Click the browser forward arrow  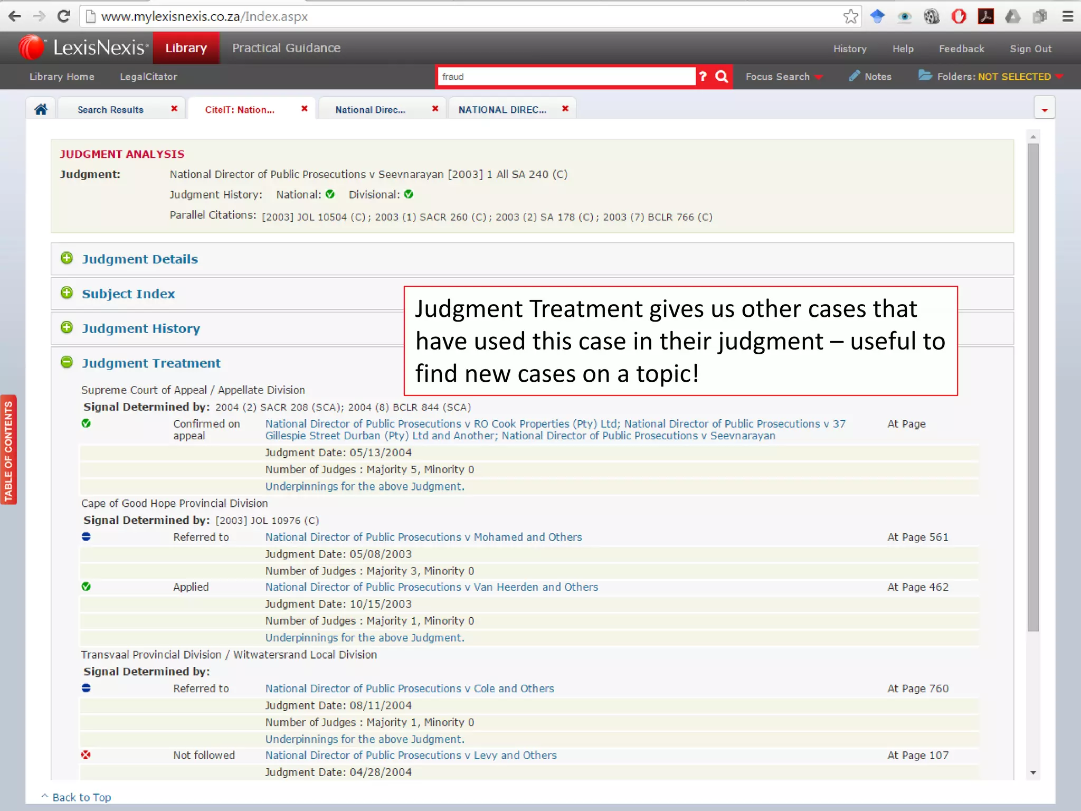tap(39, 16)
